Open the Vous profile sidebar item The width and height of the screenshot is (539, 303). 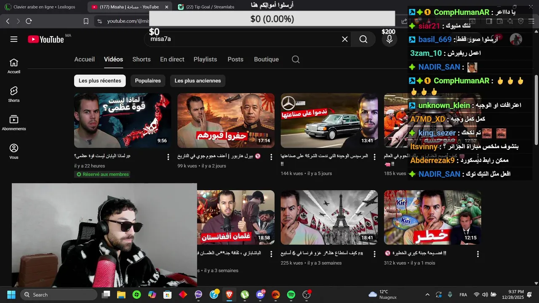[x=14, y=151]
